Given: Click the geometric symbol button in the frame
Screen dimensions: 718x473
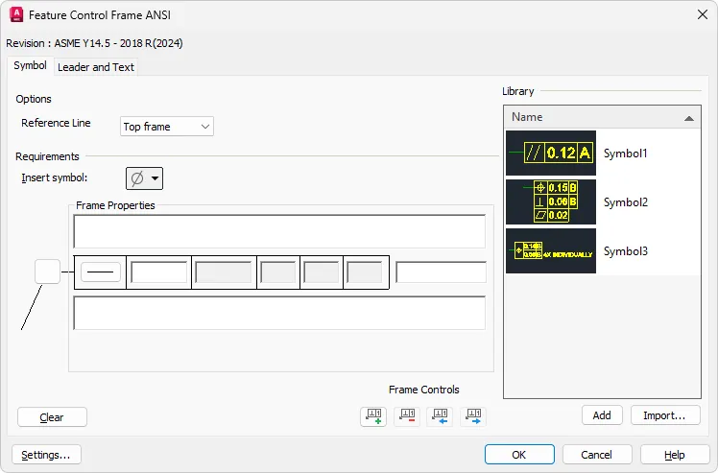Looking at the screenshot, I should pos(100,272).
